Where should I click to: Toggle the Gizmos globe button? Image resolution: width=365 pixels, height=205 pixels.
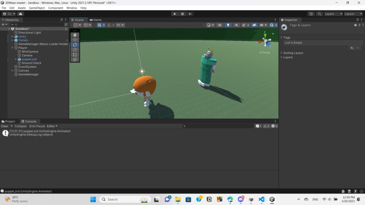coord(271,25)
